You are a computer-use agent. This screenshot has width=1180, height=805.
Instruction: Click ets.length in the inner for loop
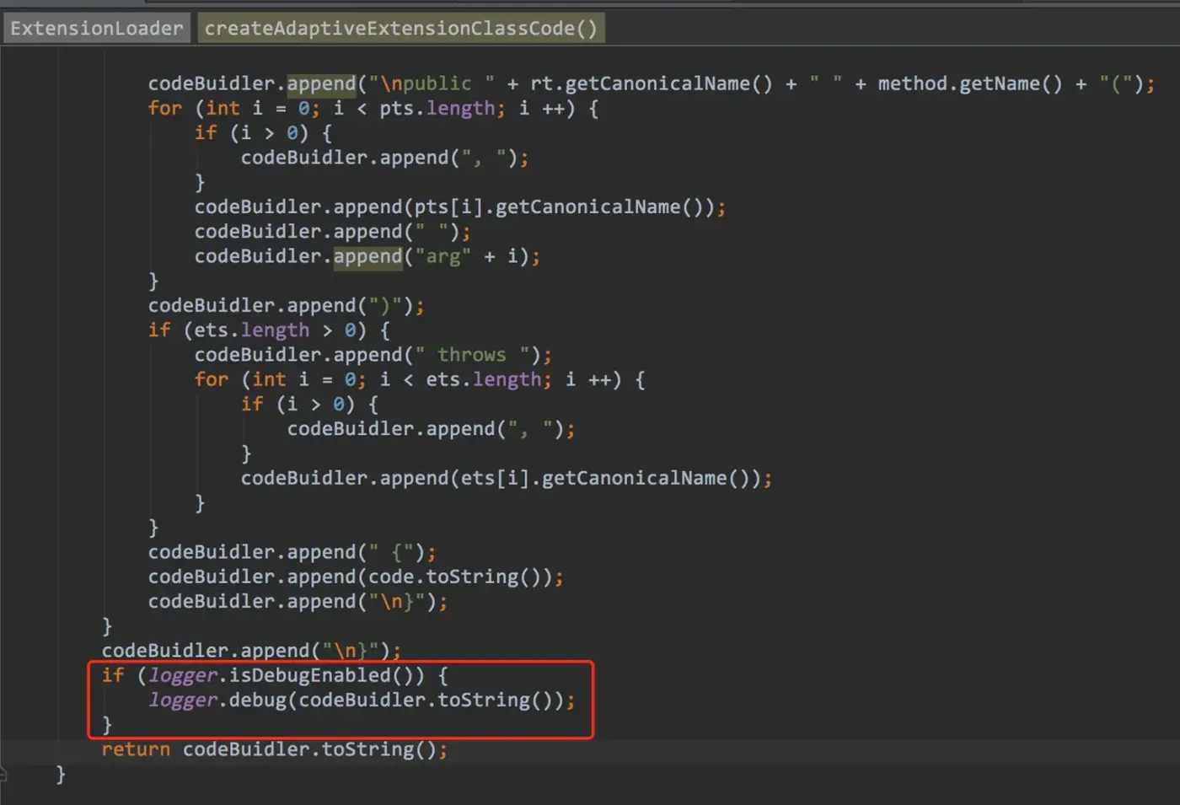point(483,379)
